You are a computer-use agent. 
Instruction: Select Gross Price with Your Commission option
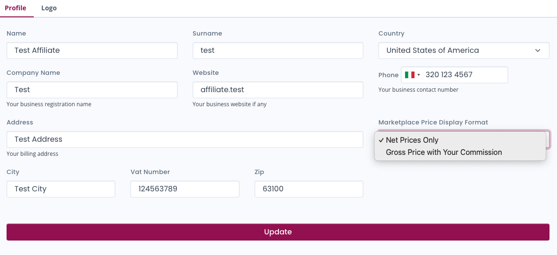point(444,152)
